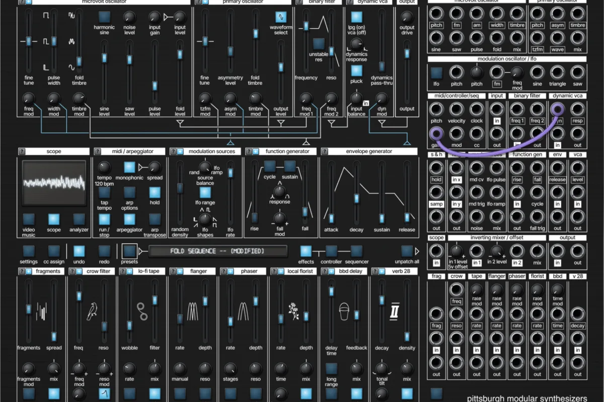Toggle the run / stop button
This screenshot has width=604, height=402.
tap(104, 219)
